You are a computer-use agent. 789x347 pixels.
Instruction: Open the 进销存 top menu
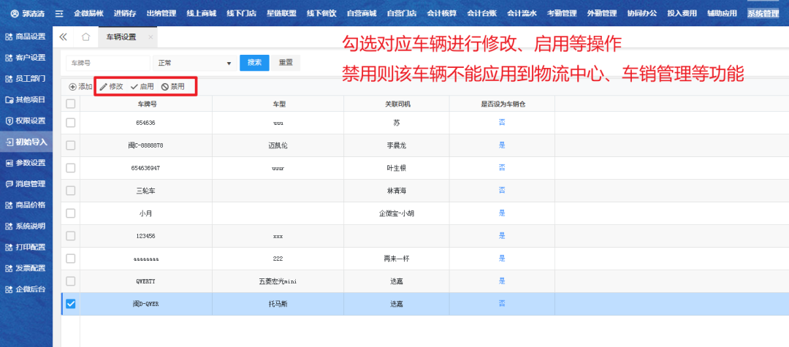pyautogui.click(x=124, y=13)
